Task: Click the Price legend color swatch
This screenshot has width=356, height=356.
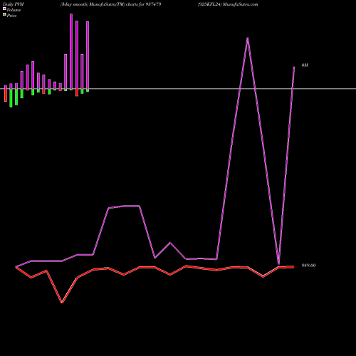Action: coord(4,14)
